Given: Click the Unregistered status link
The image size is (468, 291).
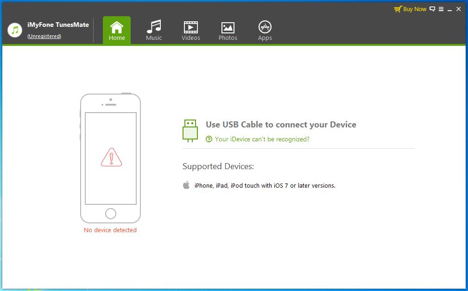Looking at the screenshot, I should (44, 36).
